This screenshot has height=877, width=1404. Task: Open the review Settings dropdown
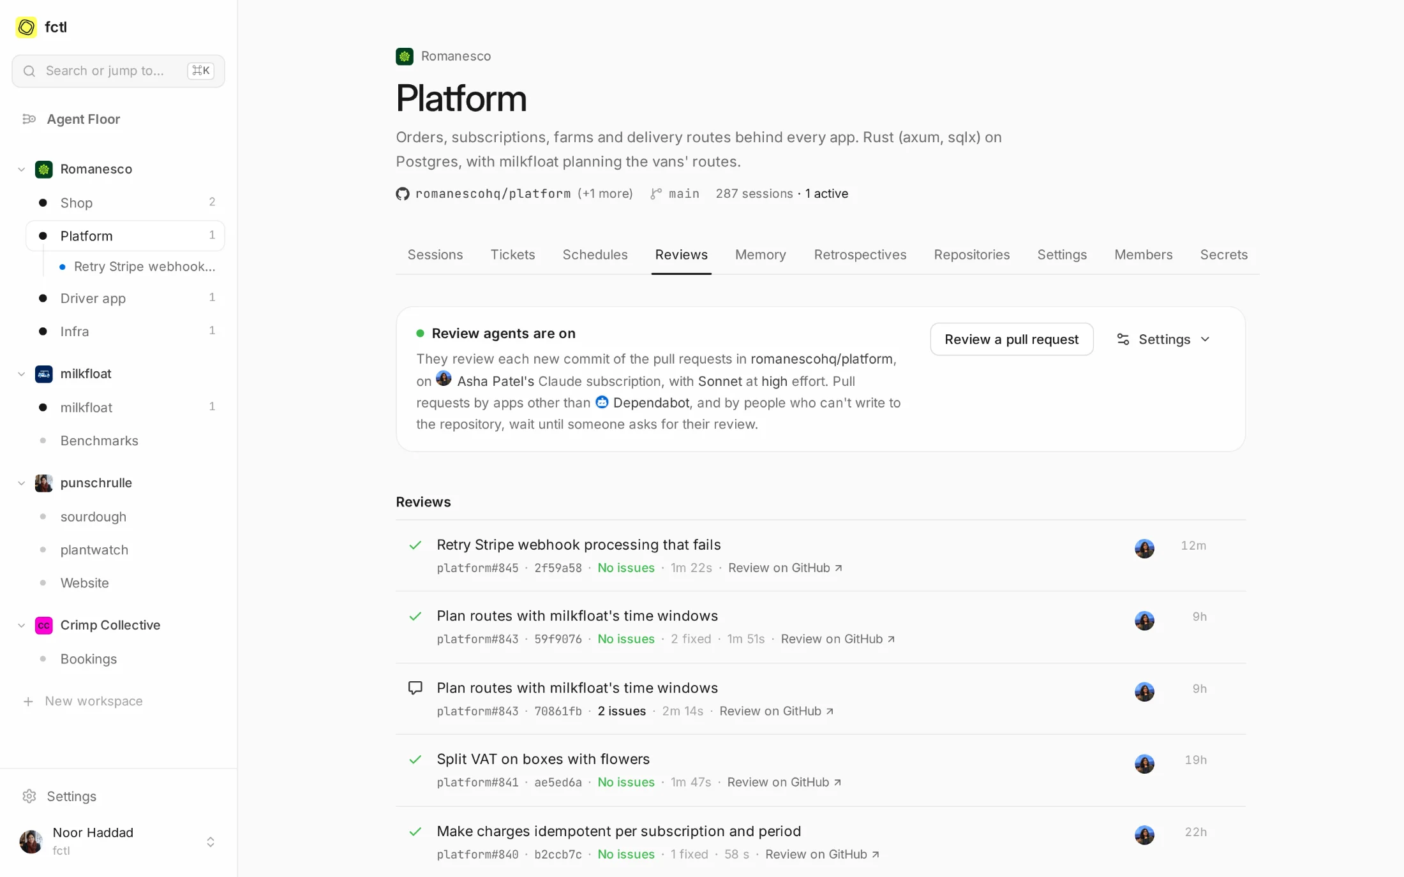tap(1163, 339)
